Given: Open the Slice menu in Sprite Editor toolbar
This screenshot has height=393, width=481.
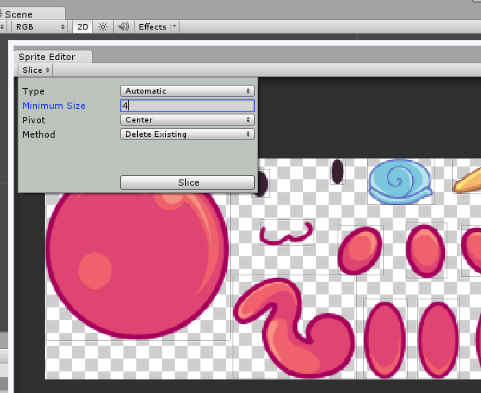Looking at the screenshot, I should click(36, 70).
